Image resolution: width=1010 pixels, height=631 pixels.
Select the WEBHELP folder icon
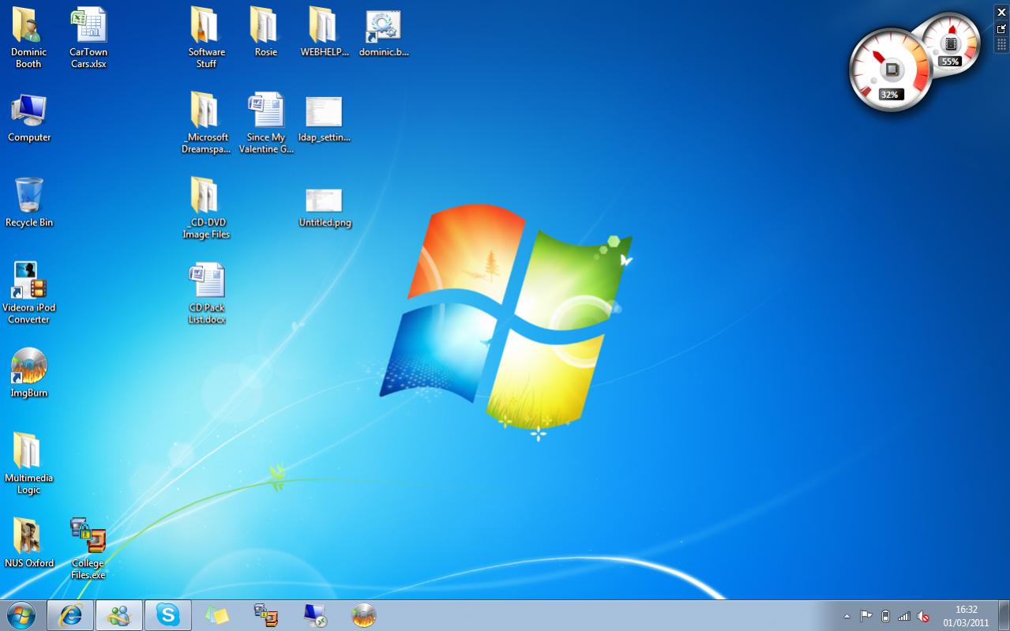(324, 32)
